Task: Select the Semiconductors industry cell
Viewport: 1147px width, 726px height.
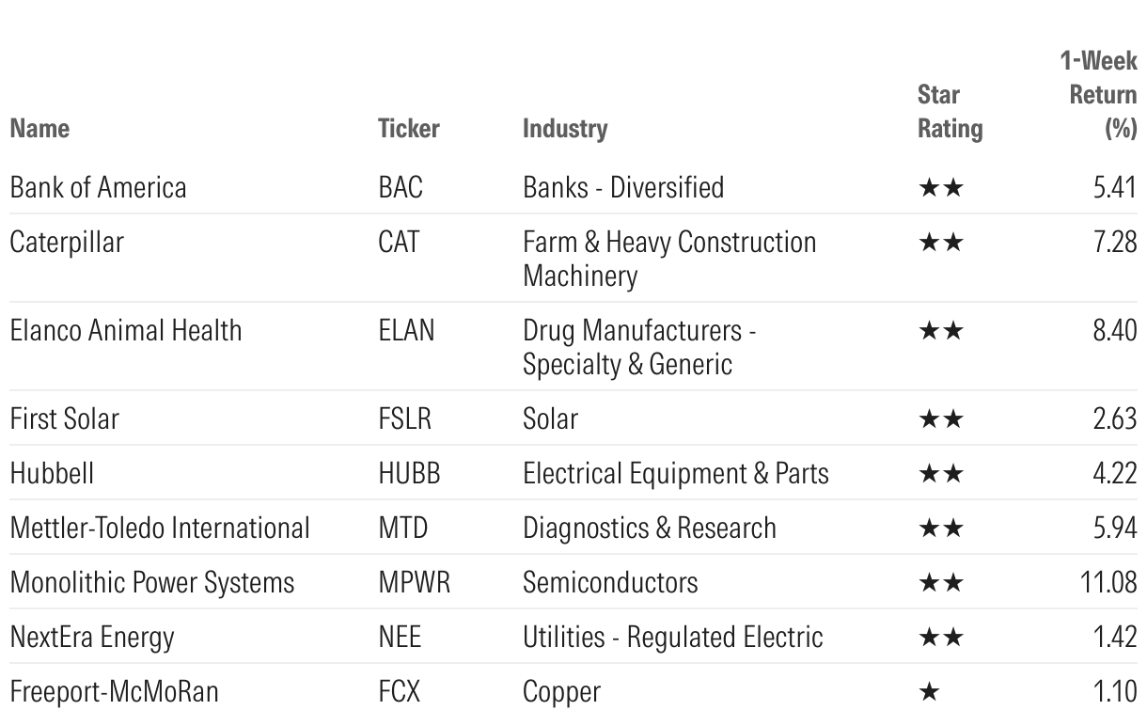Action: tap(610, 582)
